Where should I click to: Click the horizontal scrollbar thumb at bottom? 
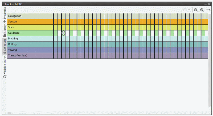tap(9, 113)
